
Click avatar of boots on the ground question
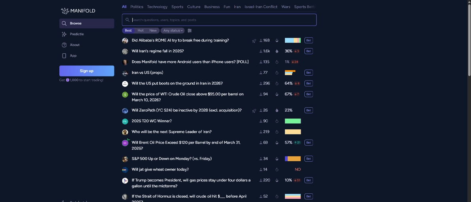click(x=125, y=84)
